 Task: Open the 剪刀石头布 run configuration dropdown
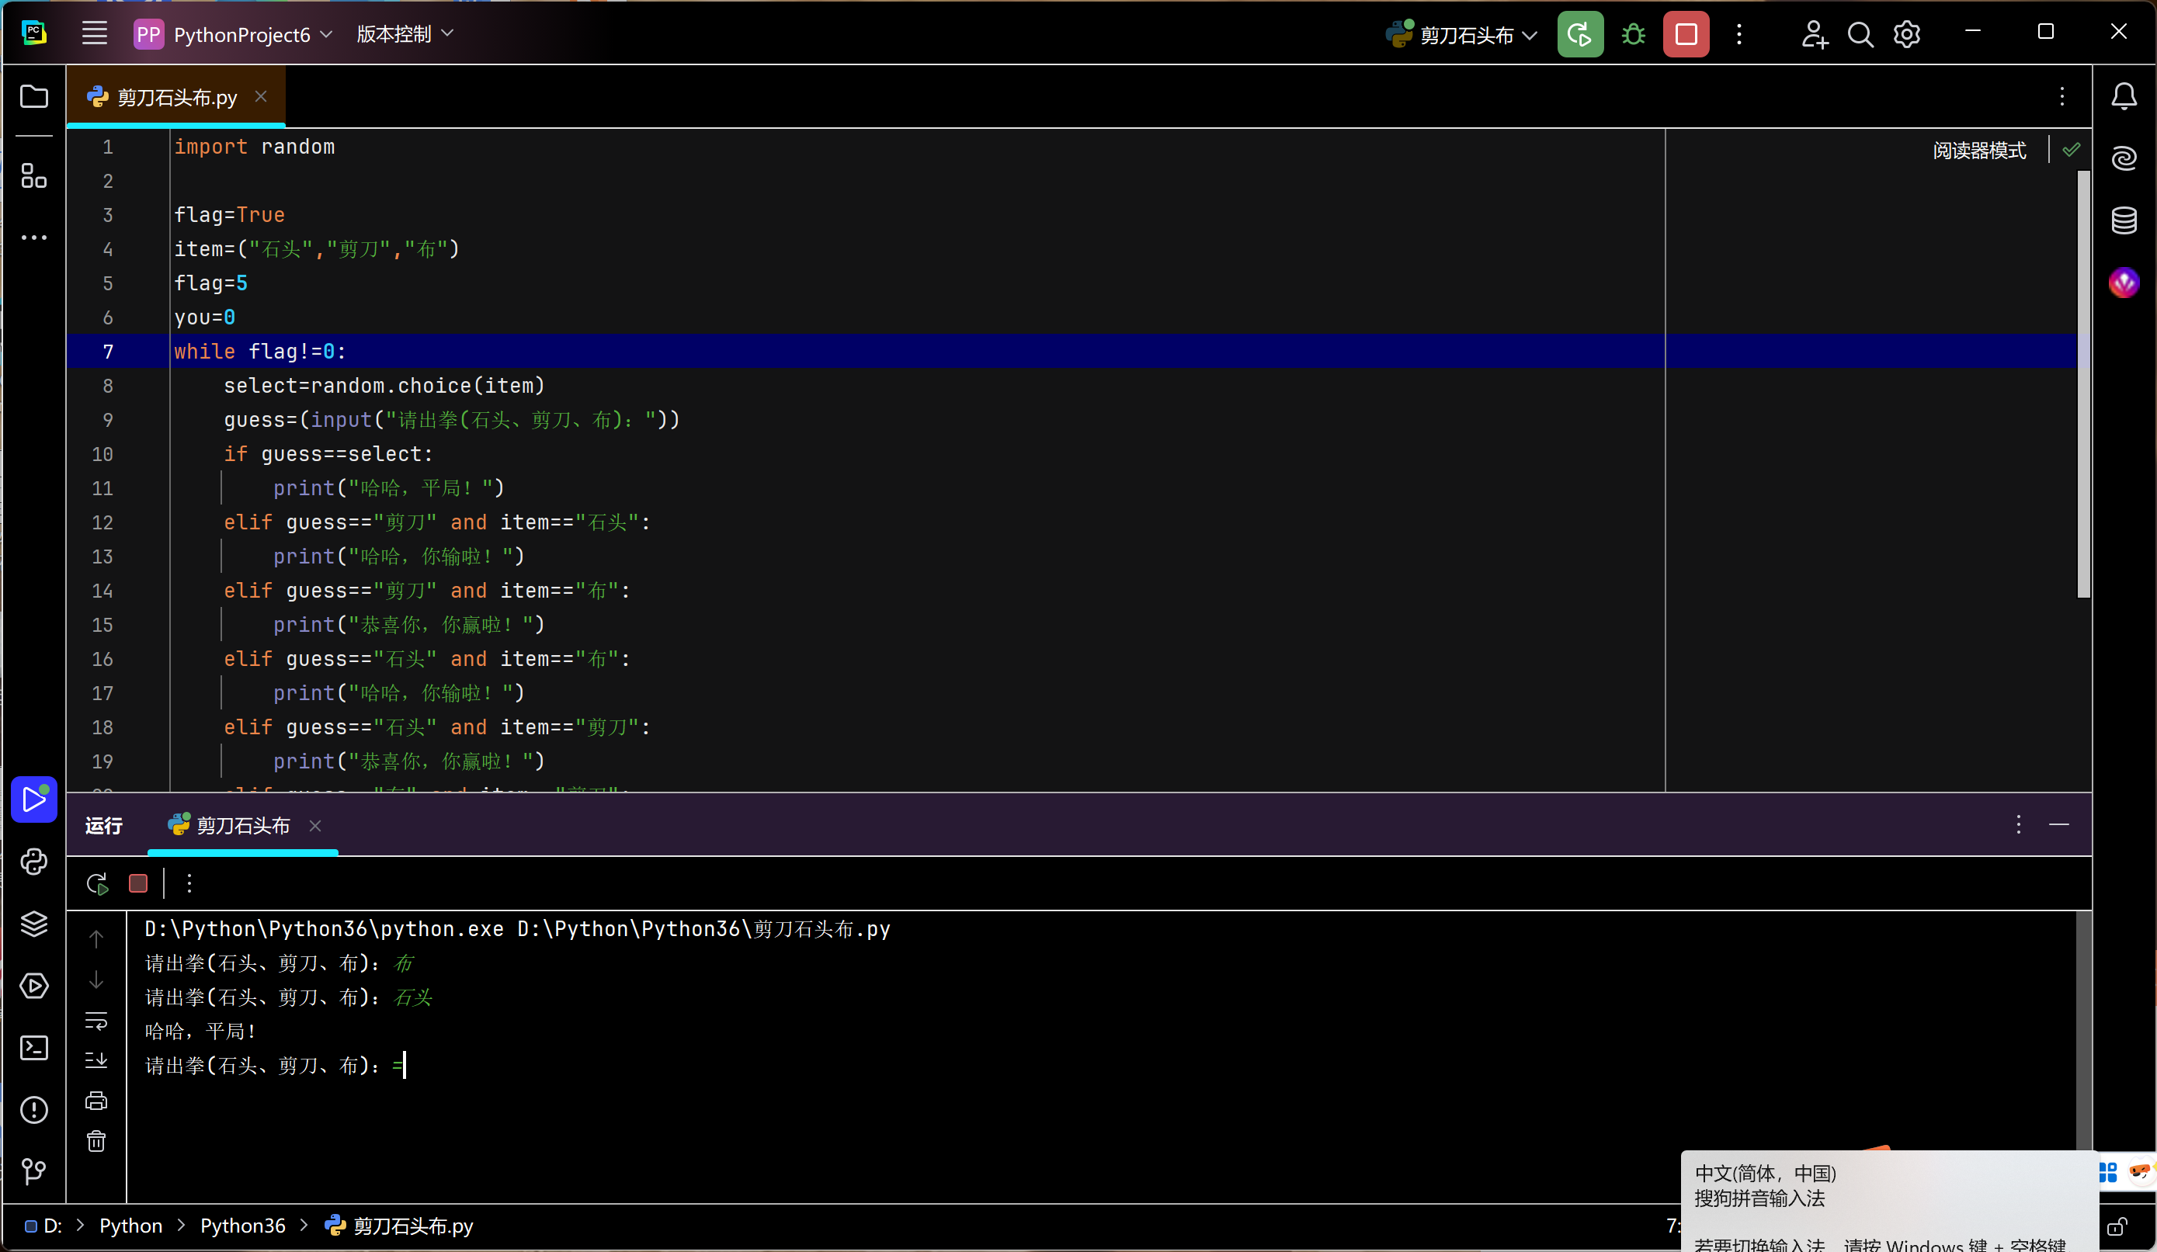tap(1464, 34)
